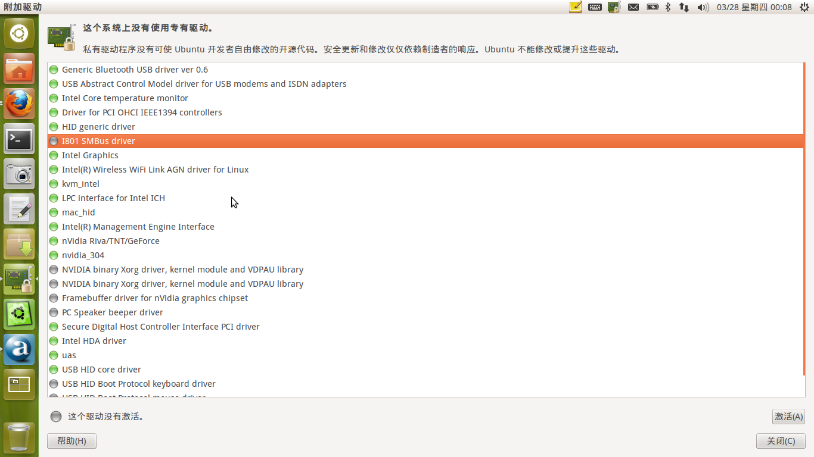This screenshot has width=814, height=457.
Task: Select LPC interface for Intel ICH
Action: (x=425, y=198)
